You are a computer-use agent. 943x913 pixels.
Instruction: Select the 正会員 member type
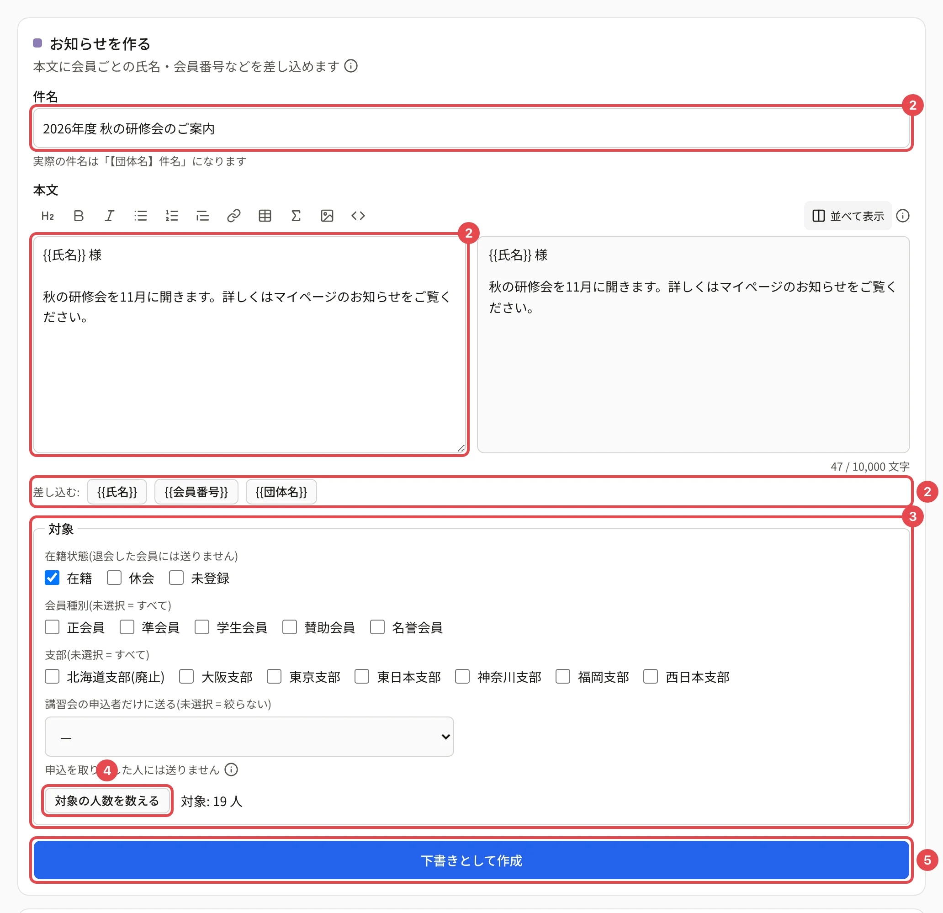(52, 627)
